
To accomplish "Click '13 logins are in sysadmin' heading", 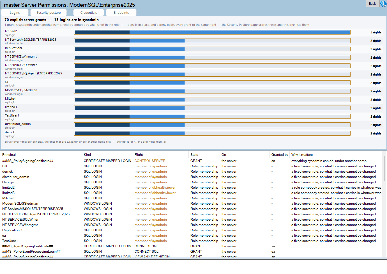I will point(76,20).
